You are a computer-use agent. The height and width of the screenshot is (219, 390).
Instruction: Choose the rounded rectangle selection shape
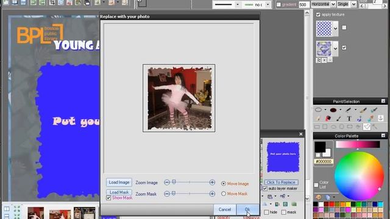click(350, 127)
